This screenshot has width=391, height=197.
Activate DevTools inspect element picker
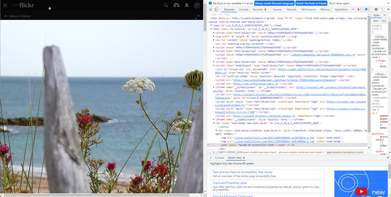(211, 9)
